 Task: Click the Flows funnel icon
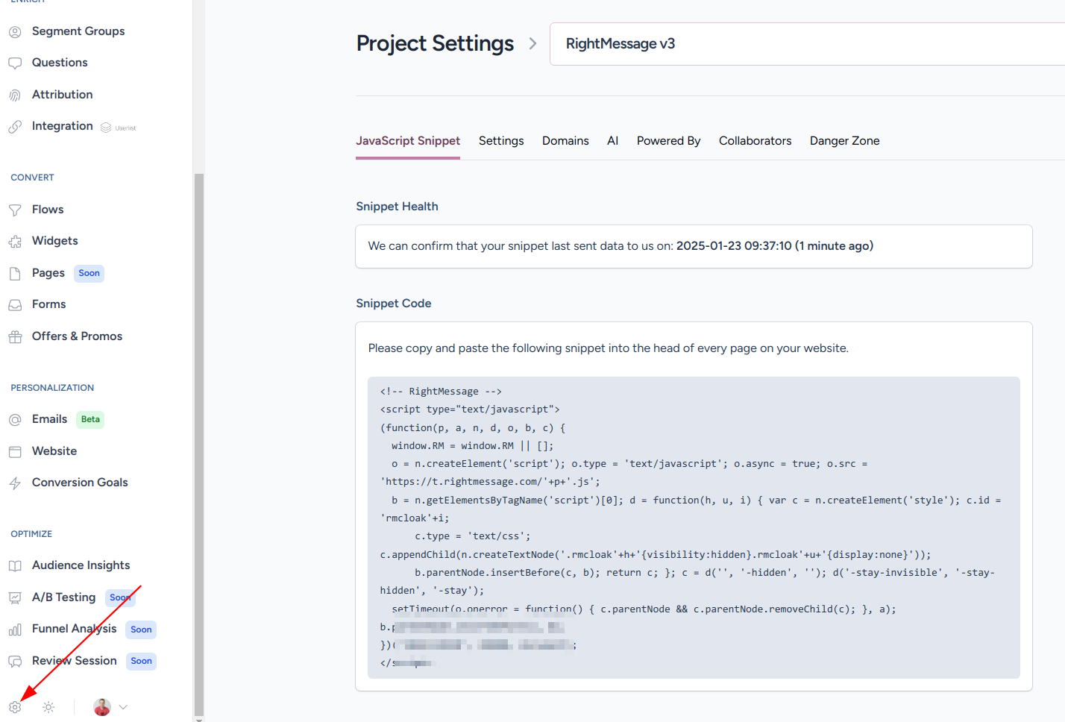click(x=15, y=210)
